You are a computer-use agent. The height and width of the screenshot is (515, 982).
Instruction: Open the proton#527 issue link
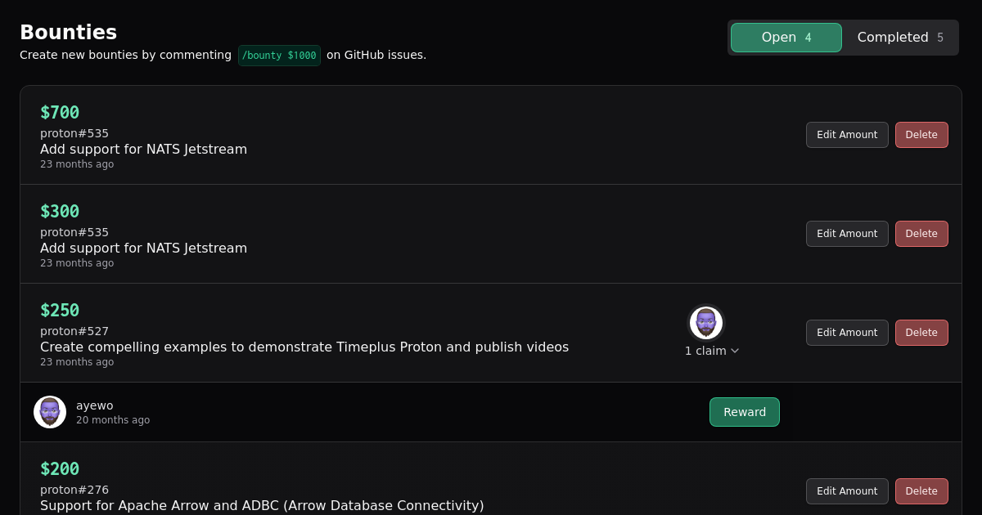pyautogui.click(x=74, y=331)
